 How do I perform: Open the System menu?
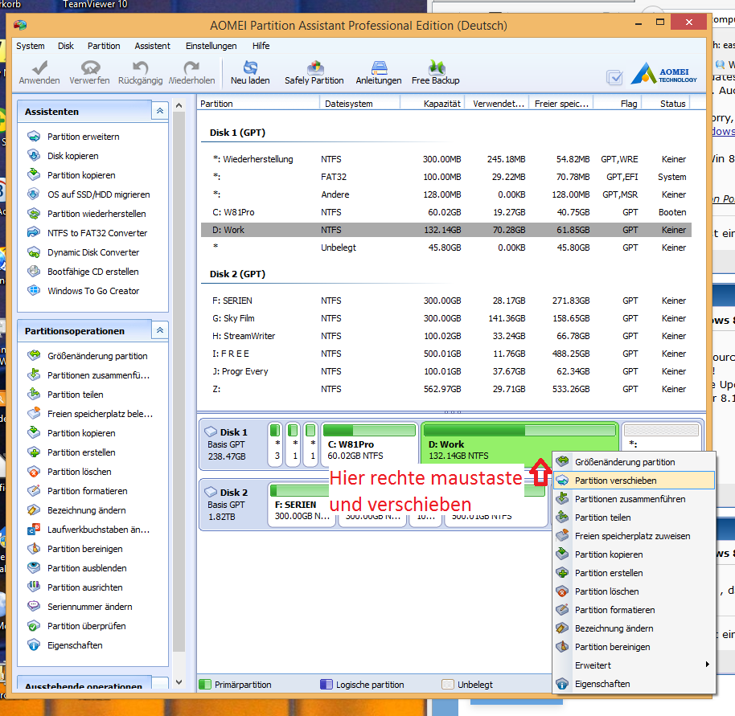31,46
